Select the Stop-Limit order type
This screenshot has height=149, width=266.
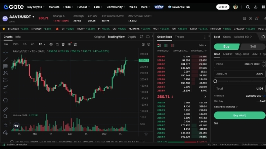tap(242, 54)
